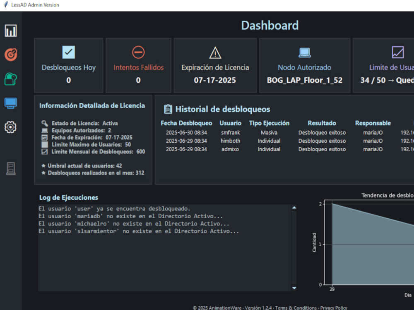414x310 pixels.
Task: Click the Información Detallada de Licencia heading
Action: (92, 105)
